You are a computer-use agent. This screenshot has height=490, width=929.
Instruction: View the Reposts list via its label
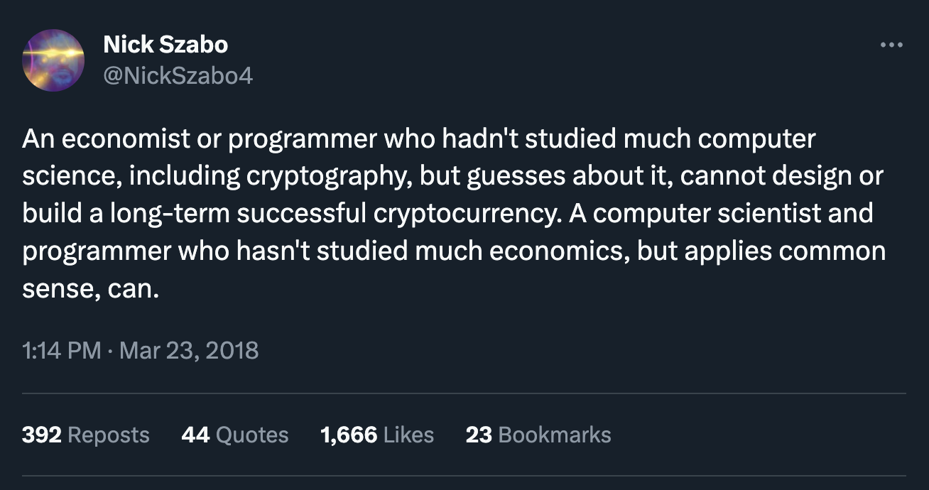click(x=108, y=435)
